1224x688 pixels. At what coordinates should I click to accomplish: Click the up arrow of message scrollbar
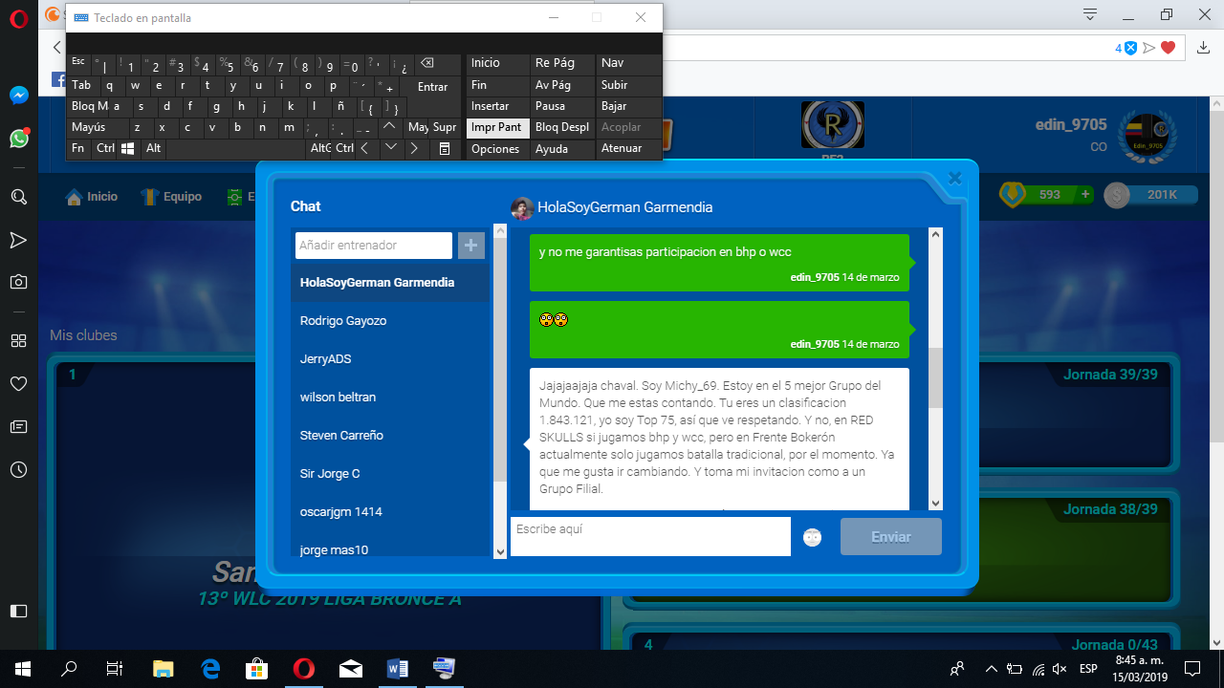point(936,234)
